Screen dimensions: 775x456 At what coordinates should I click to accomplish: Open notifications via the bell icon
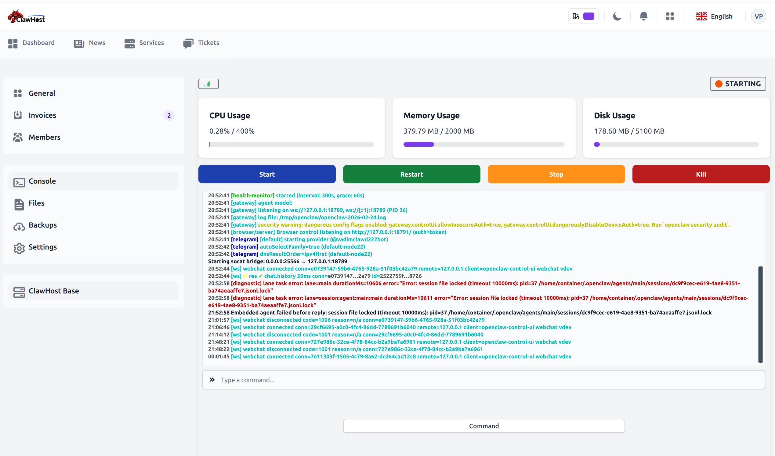(643, 16)
